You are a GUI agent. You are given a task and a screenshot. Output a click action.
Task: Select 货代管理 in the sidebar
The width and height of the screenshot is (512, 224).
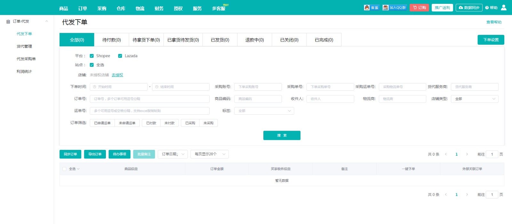(x=24, y=46)
